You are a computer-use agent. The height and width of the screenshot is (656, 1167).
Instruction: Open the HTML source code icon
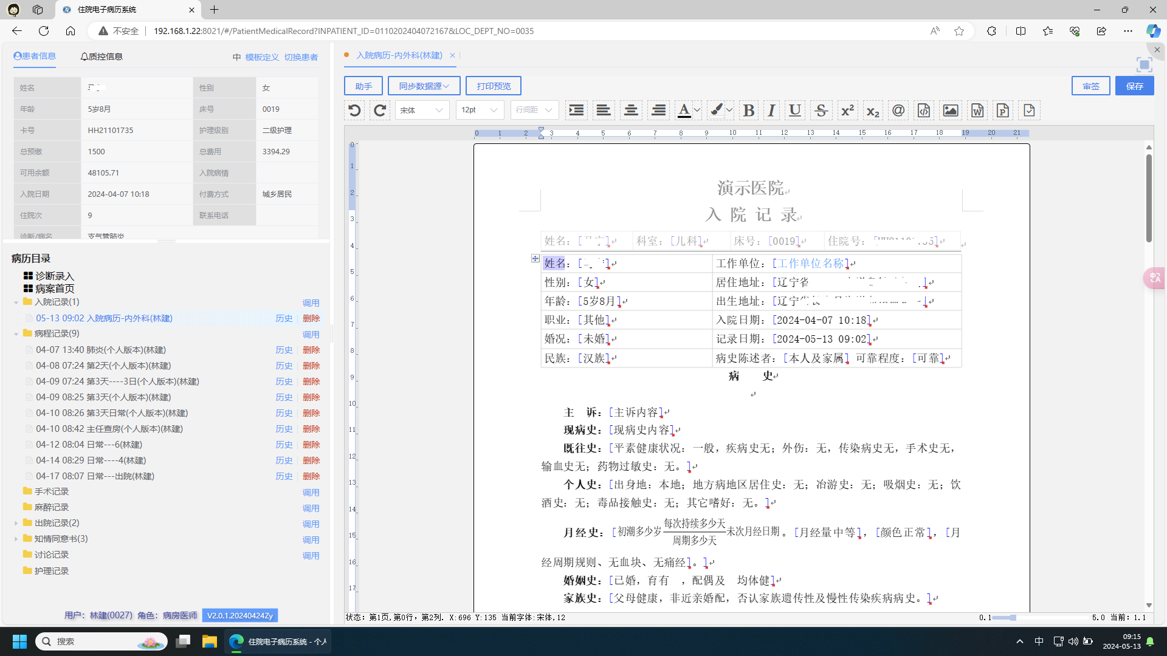pos(923,110)
